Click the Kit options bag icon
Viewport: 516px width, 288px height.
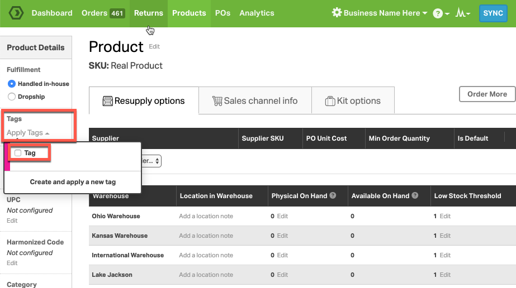coord(330,101)
